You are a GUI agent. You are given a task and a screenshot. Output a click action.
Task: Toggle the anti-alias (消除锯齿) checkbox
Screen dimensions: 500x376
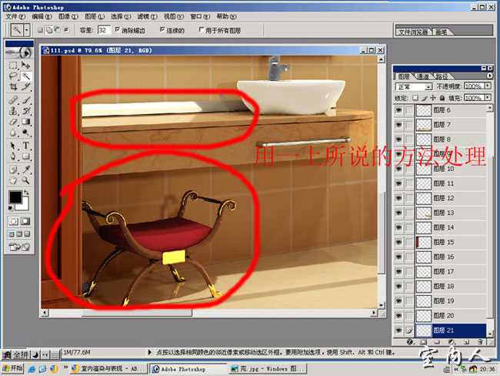tap(118, 30)
